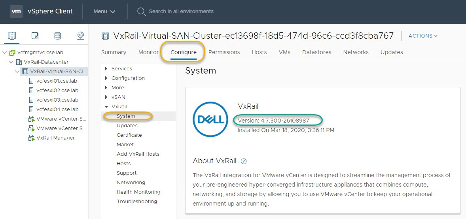
Task: Select the VxRail Manager virtual machine
Action: click(55, 138)
